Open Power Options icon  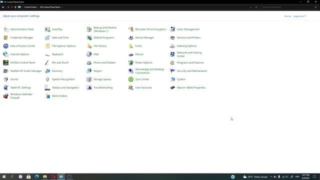131,62
